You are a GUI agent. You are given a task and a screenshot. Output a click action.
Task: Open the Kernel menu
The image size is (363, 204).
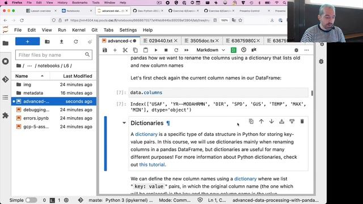pos(79,30)
